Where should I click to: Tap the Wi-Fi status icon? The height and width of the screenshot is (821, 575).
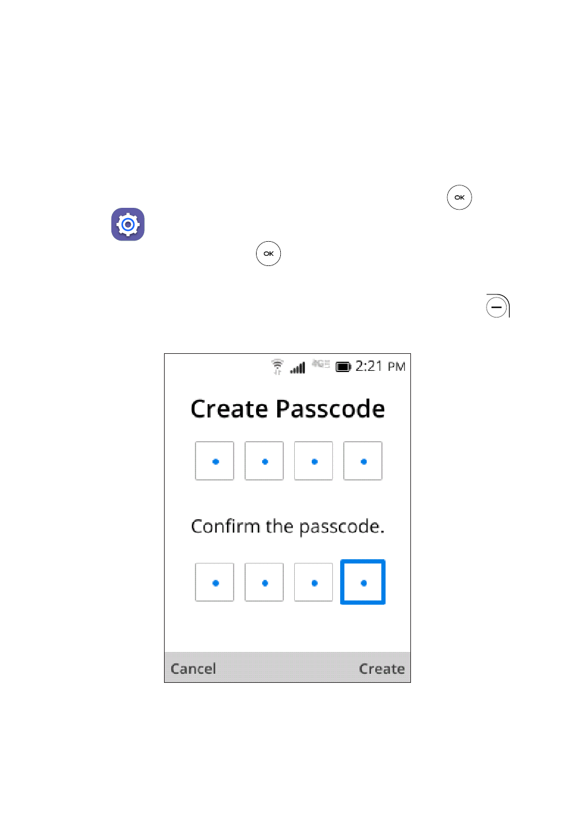(x=277, y=367)
